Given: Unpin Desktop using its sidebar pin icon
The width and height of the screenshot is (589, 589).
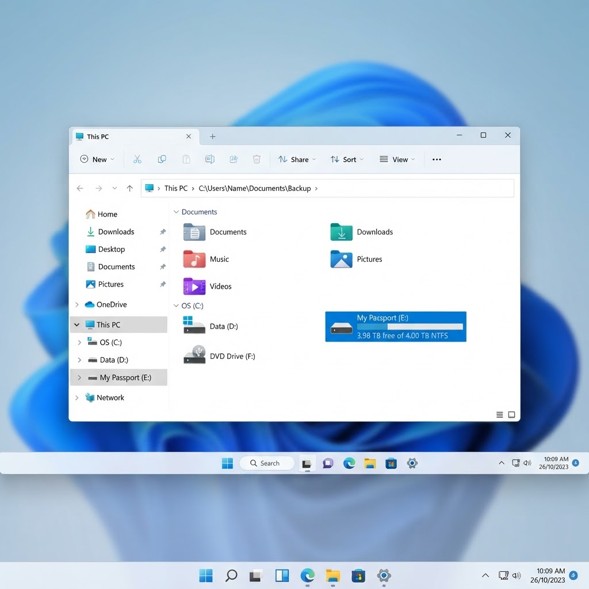Looking at the screenshot, I should tap(163, 249).
